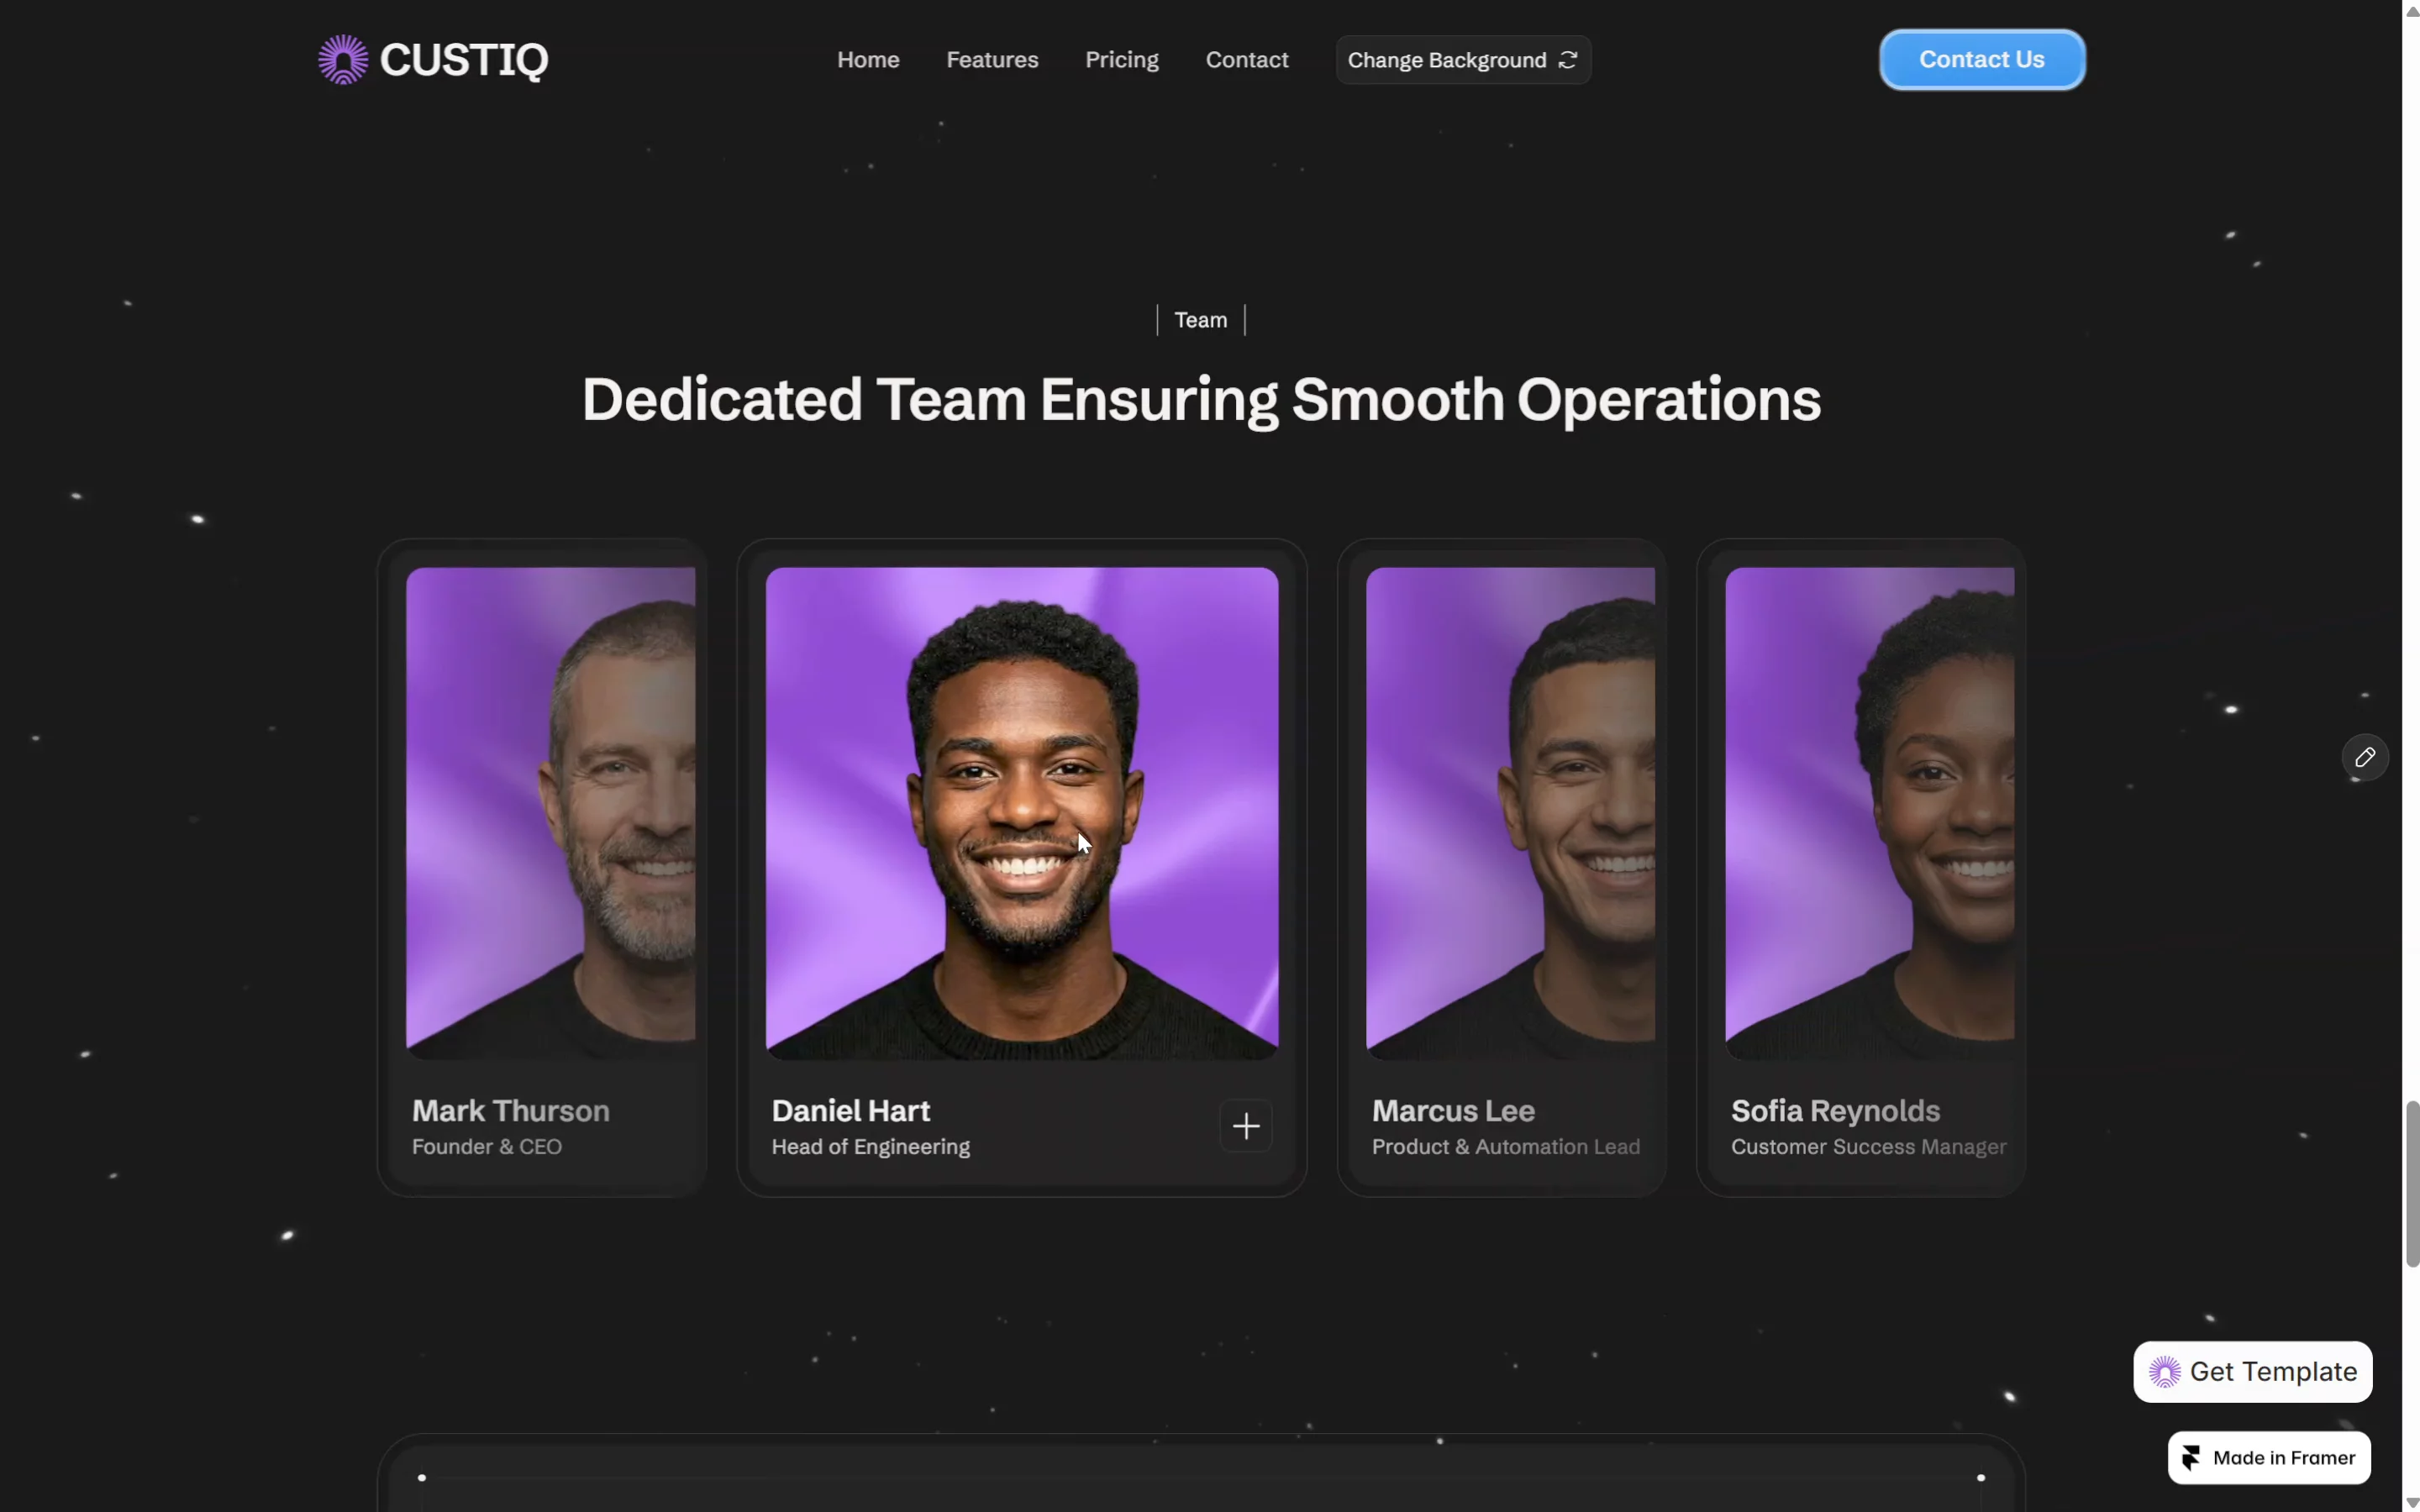
Task: Click the 'Mark Thurson' name text
Action: (510, 1110)
